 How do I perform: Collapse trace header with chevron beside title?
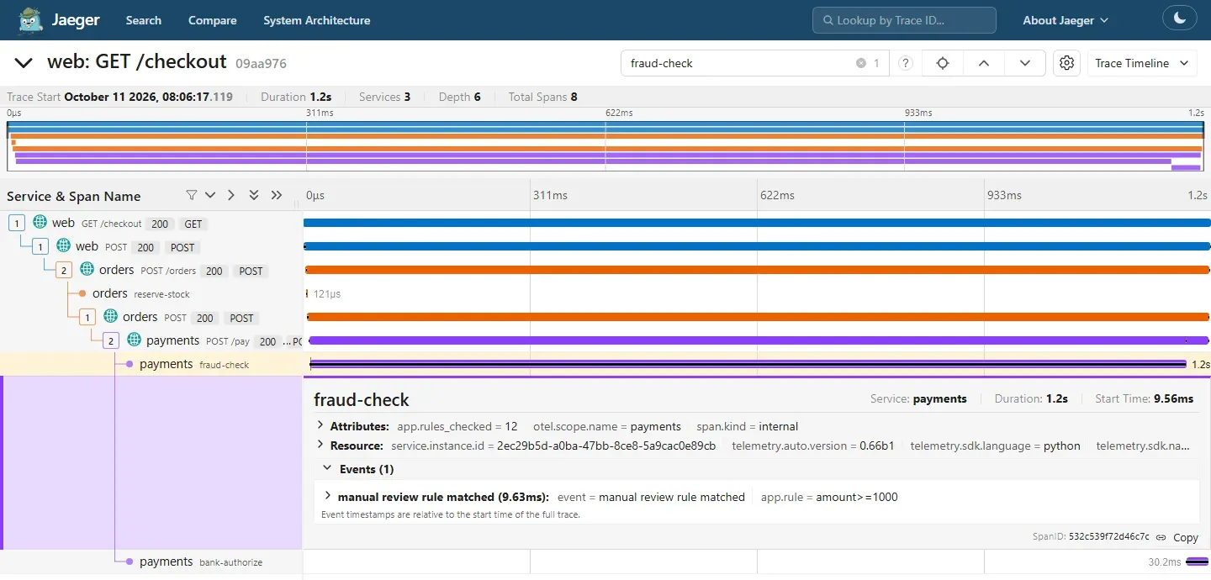pos(24,63)
